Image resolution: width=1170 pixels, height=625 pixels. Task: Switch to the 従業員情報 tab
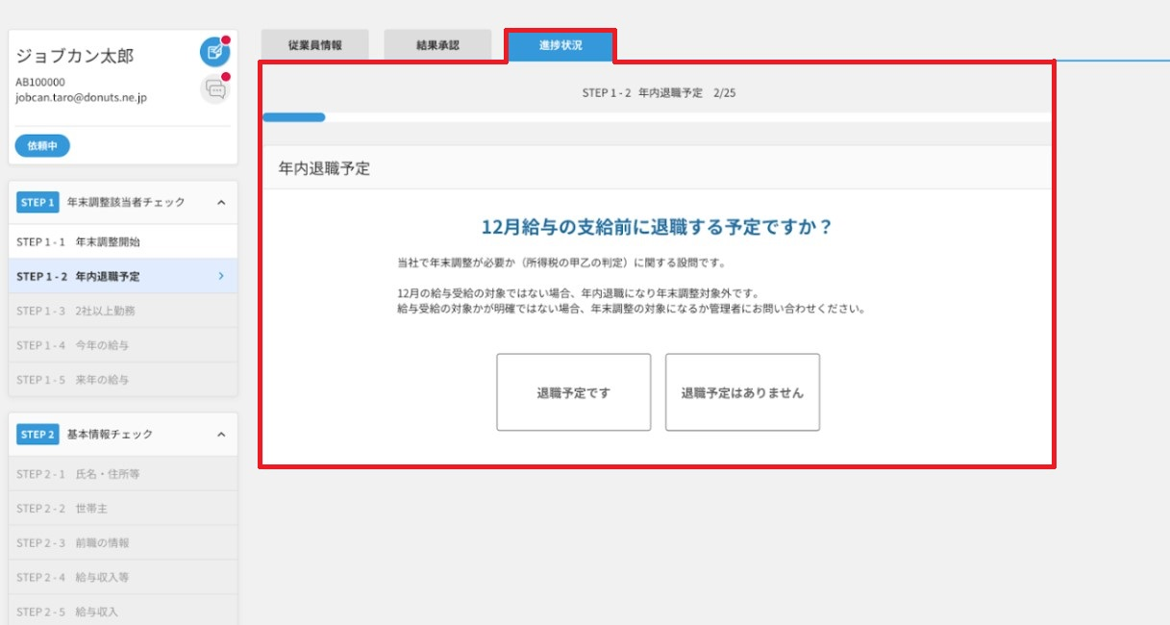coord(314,45)
